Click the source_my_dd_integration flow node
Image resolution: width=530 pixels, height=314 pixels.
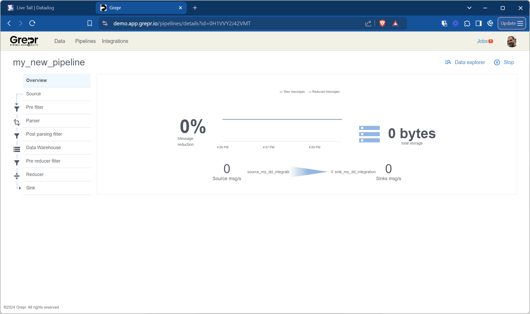click(x=268, y=172)
